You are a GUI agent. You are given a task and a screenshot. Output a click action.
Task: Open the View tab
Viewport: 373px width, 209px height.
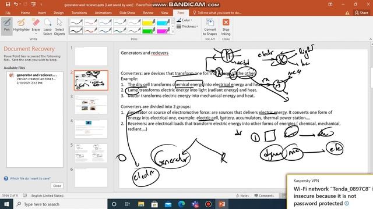coord(164,13)
